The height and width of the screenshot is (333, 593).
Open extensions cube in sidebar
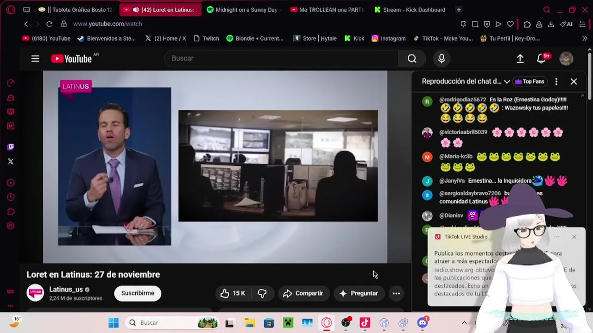[x=11, y=211]
